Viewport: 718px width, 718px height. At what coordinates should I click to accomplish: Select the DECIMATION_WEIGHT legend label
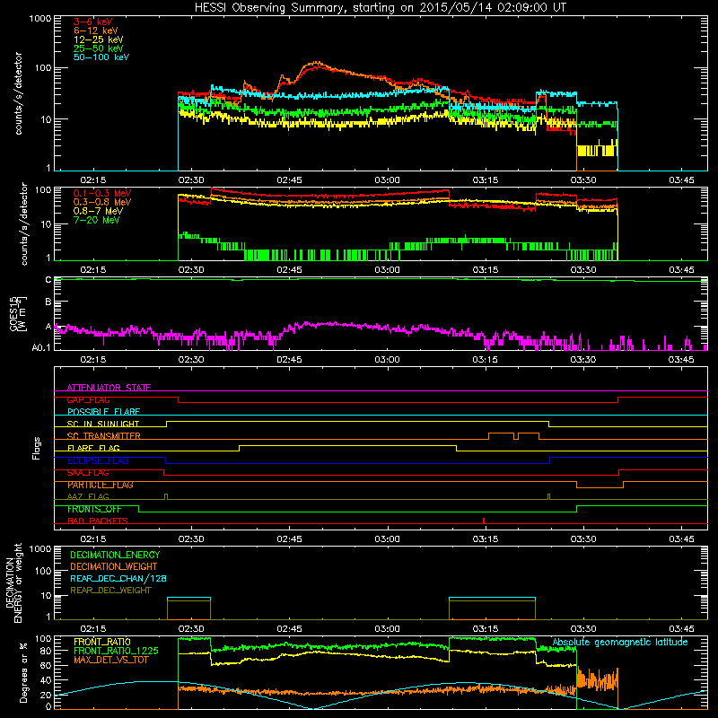coord(114,566)
